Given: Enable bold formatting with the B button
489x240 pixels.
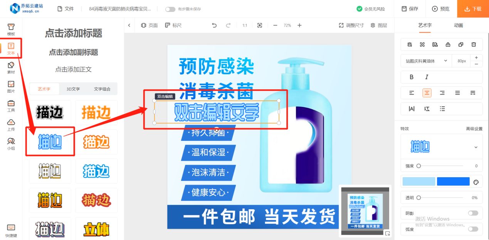Looking at the screenshot, I should coord(411,77).
